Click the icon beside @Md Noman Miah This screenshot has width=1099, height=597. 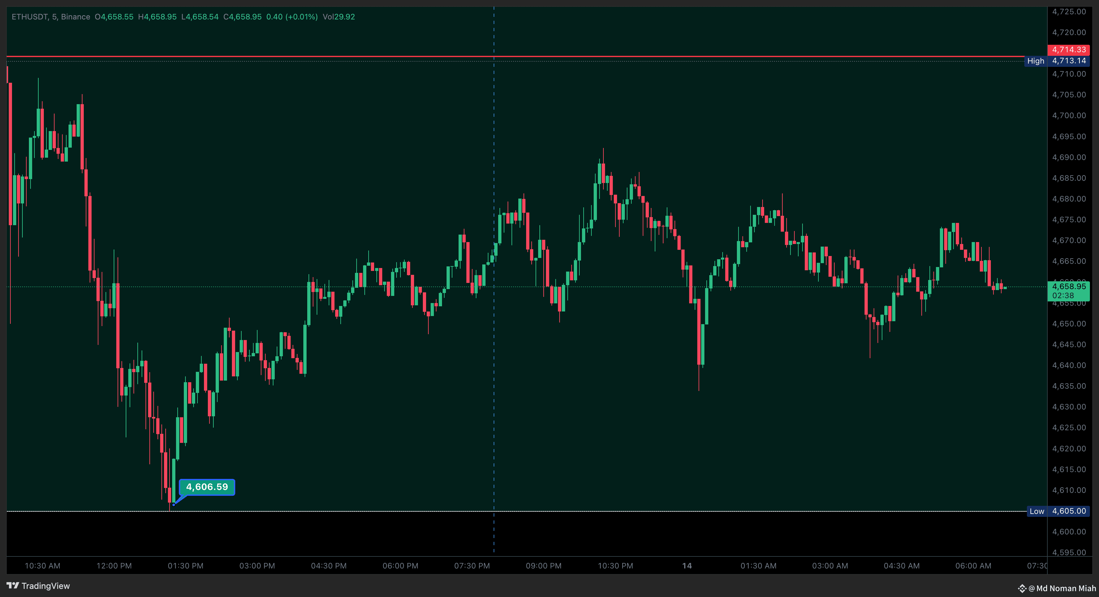coord(1022,589)
